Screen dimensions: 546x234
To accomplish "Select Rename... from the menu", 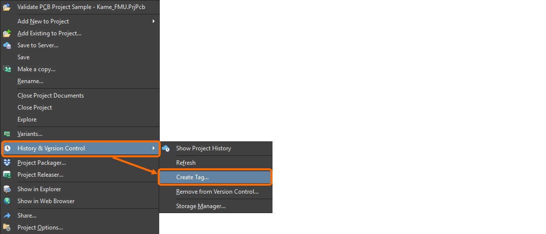I will pos(80,81).
